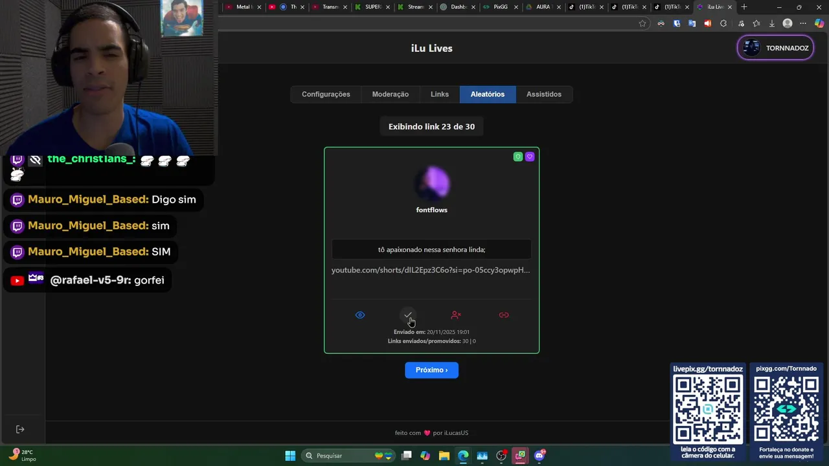Bookmark page with the star icon
The image size is (829, 466).
[x=642, y=23]
